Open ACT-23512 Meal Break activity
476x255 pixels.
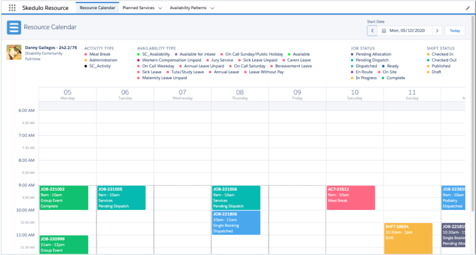click(x=351, y=198)
